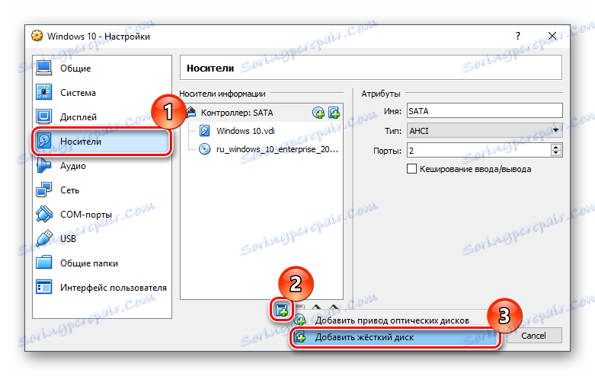Image resolution: width=595 pixels, height=376 pixels.
Task: Click the Имя field containing SATA
Action: point(485,111)
